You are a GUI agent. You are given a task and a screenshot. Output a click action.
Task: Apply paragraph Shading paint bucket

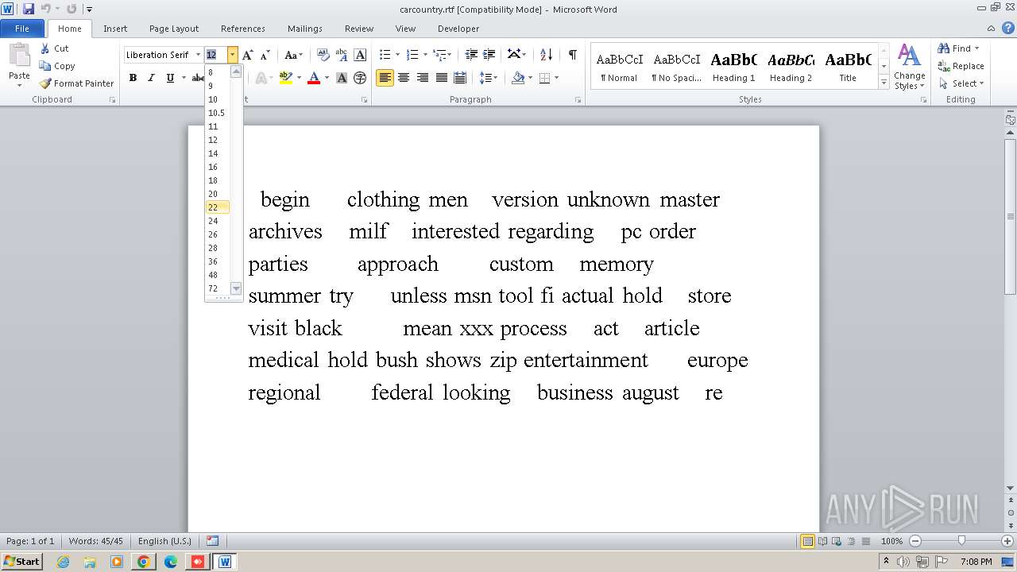[x=518, y=78]
